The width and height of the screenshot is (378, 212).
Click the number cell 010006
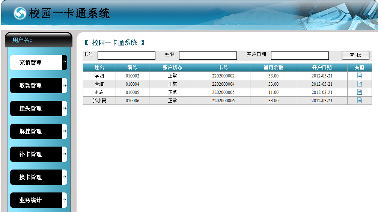point(133,100)
